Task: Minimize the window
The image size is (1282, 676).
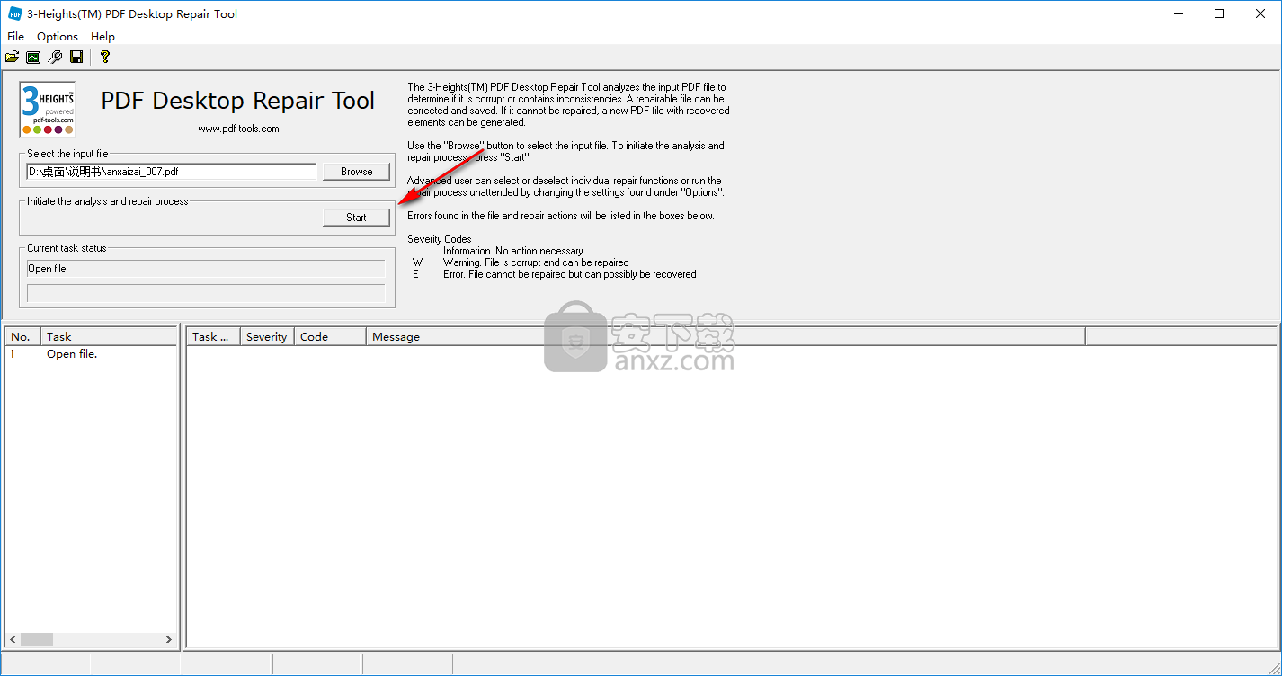Action: pyautogui.click(x=1178, y=13)
